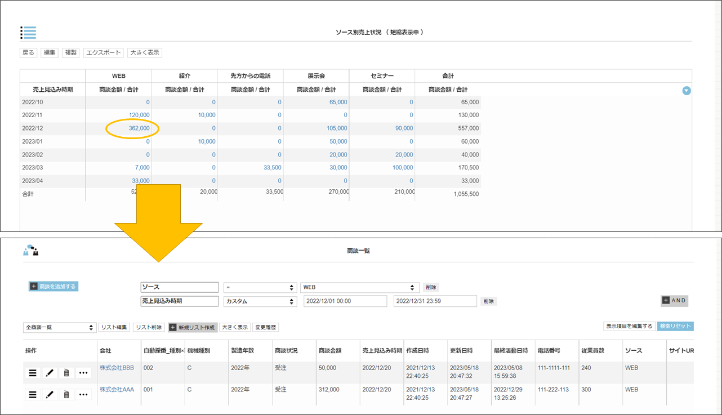This screenshot has height=415, width=722.
Task: Click the 111-222-113 phone number cell
Action: pyautogui.click(x=554, y=389)
